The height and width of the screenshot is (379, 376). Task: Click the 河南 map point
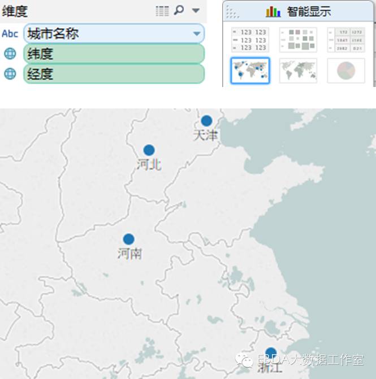[129, 239]
